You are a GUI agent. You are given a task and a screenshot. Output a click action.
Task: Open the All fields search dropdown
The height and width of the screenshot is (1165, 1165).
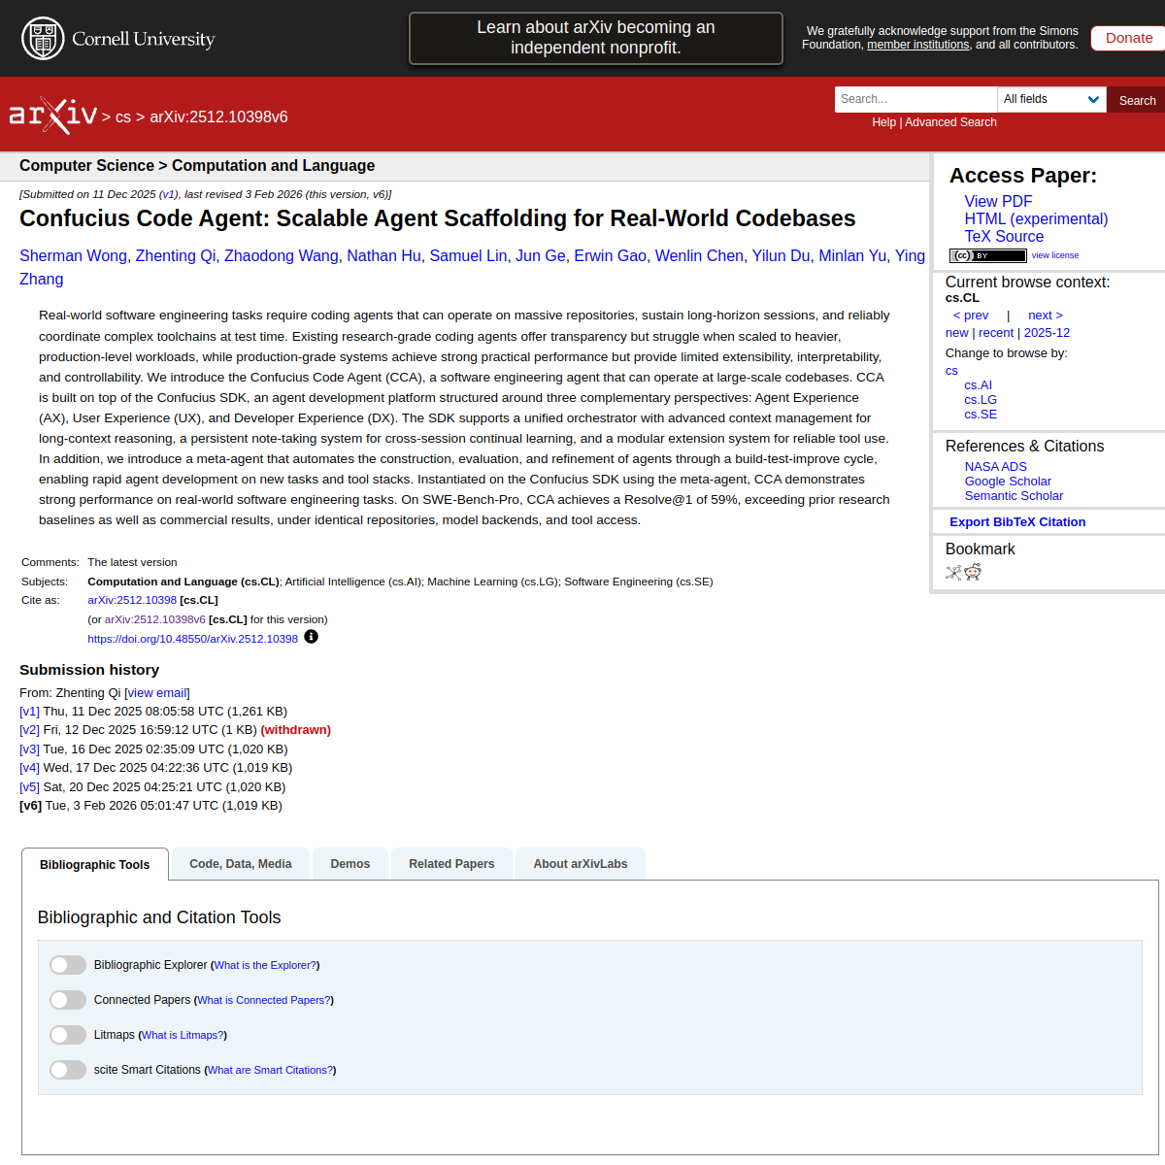(1051, 99)
